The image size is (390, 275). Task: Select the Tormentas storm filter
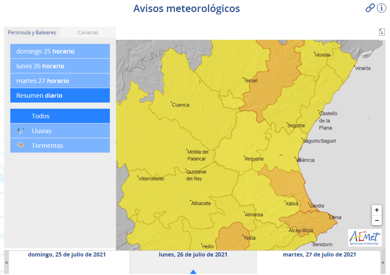click(60, 146)
